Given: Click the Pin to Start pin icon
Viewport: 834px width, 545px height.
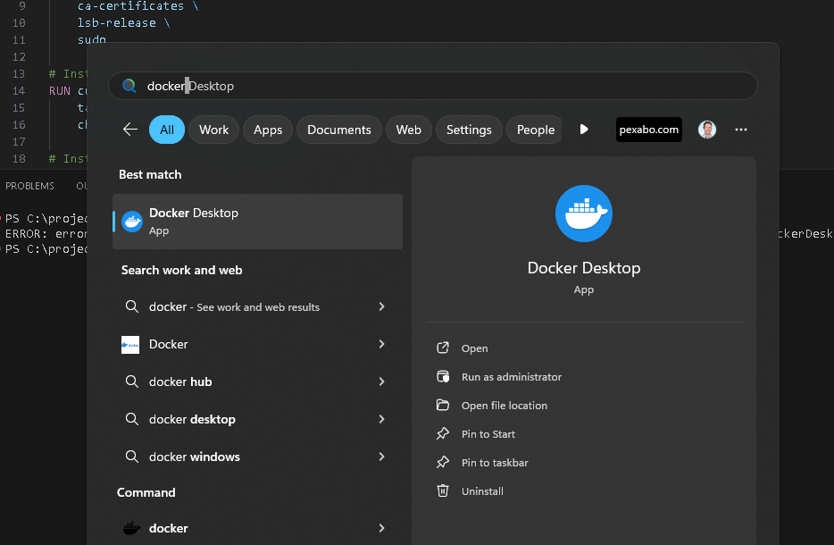Looking at the screenshot, I should coord(443,433).
